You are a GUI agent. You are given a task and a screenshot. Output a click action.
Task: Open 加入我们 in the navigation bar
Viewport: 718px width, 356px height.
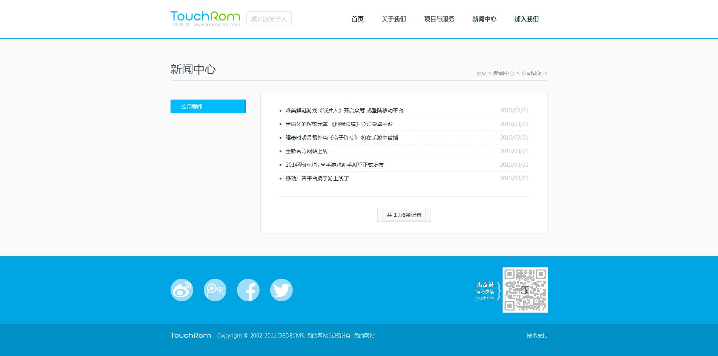pyautogui.click(x=526, y=19)
